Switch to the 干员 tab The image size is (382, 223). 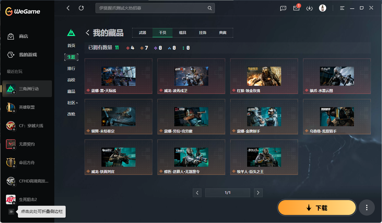click(162, 33)
